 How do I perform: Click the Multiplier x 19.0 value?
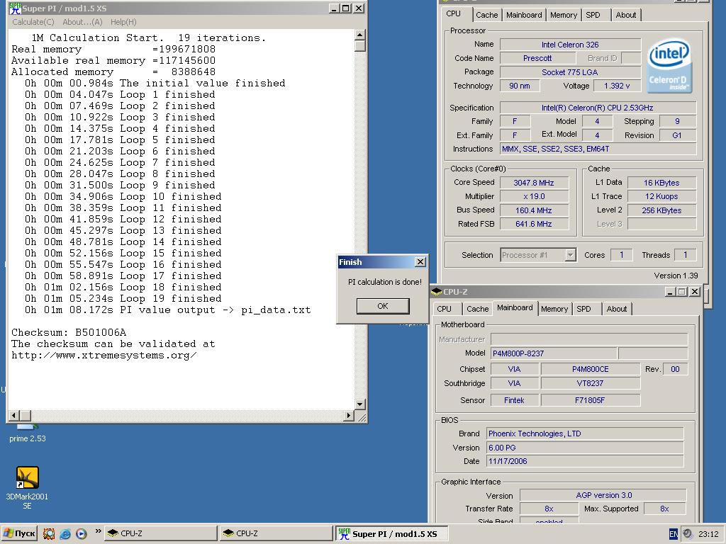coord(534,197)
